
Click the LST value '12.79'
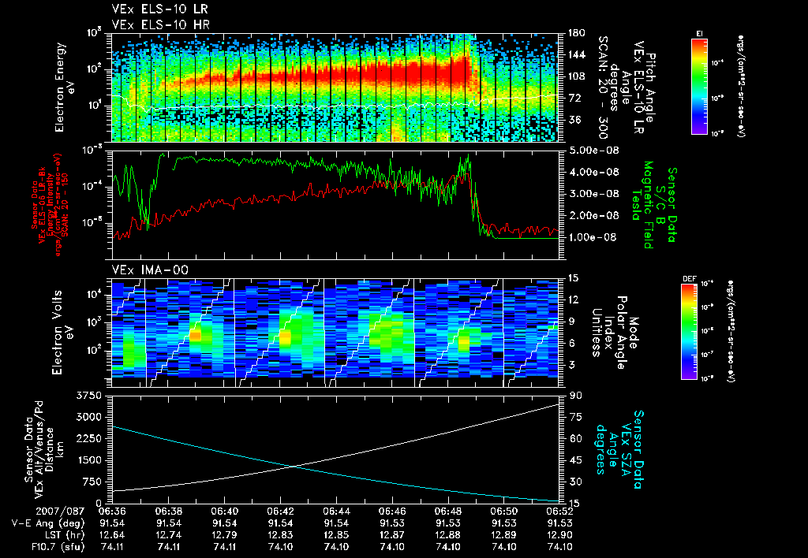(224, 535)
